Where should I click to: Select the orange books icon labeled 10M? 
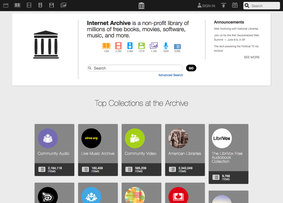coord(106,46)
